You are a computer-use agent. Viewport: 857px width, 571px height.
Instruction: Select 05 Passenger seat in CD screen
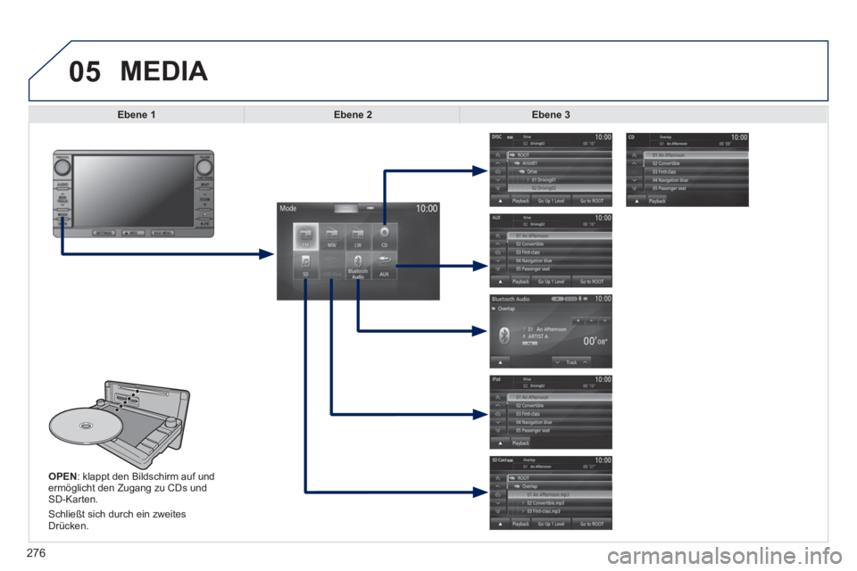click(695, 188)
